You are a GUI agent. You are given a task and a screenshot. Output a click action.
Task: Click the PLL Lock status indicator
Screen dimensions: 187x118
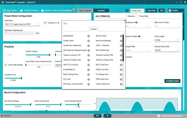89,79
